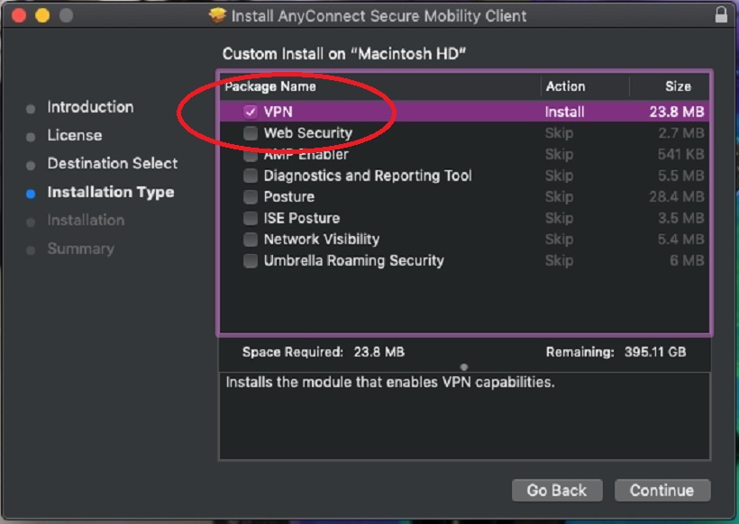The height and width of the screenshot is (524, 739).
Task: Select the Diagnostics and Reporting Tool row
Action: [464, 176]
